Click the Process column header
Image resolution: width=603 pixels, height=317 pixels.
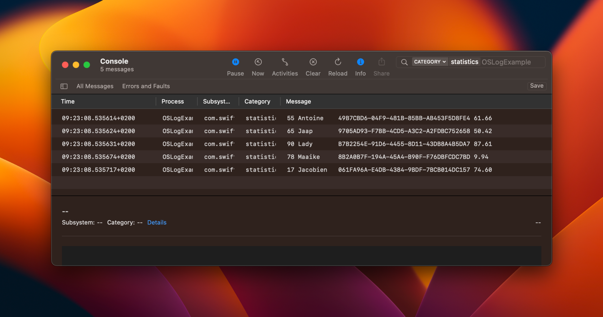[173, 101]
